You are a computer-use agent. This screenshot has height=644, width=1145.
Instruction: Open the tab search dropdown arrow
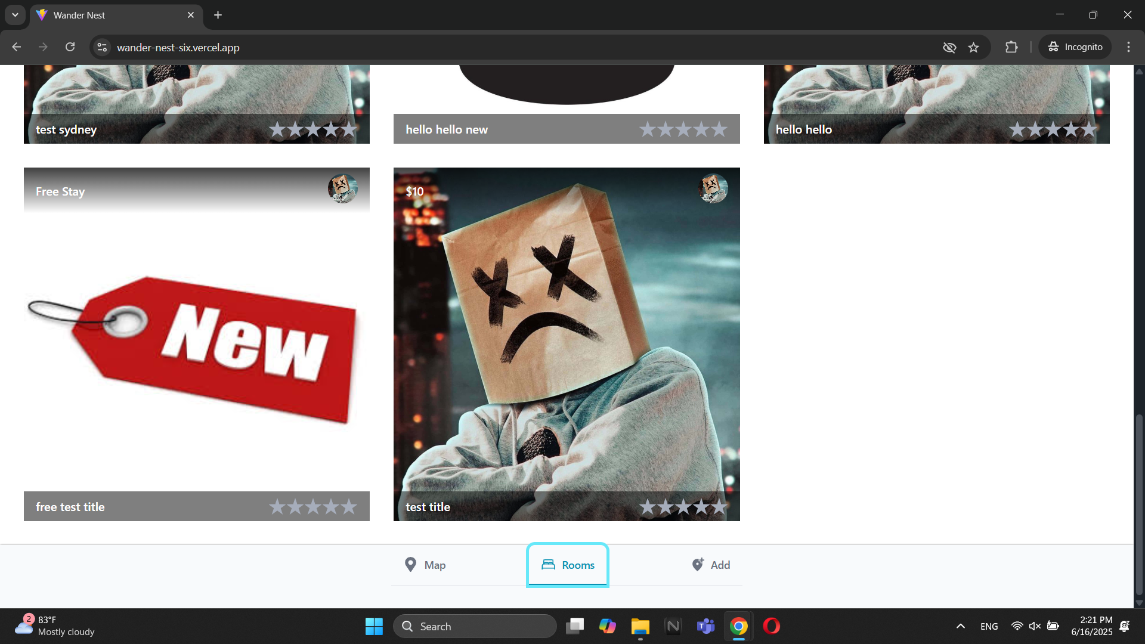point(15,15)
